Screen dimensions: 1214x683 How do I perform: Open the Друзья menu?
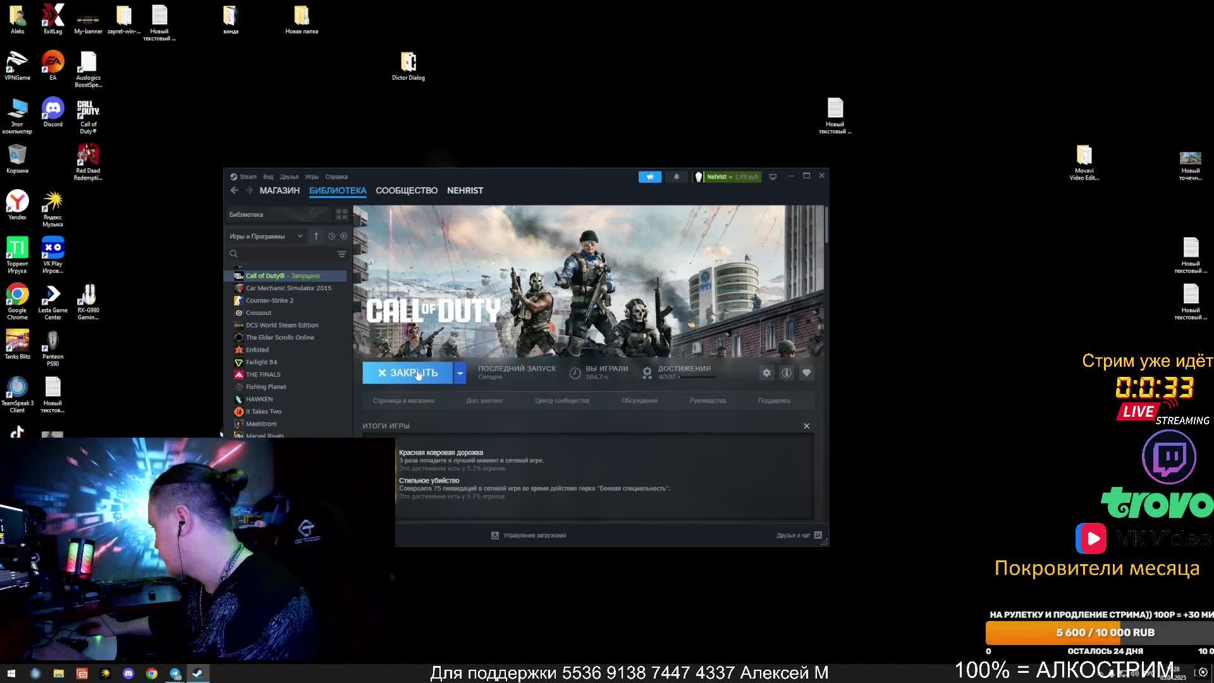[x=289, y=177]
